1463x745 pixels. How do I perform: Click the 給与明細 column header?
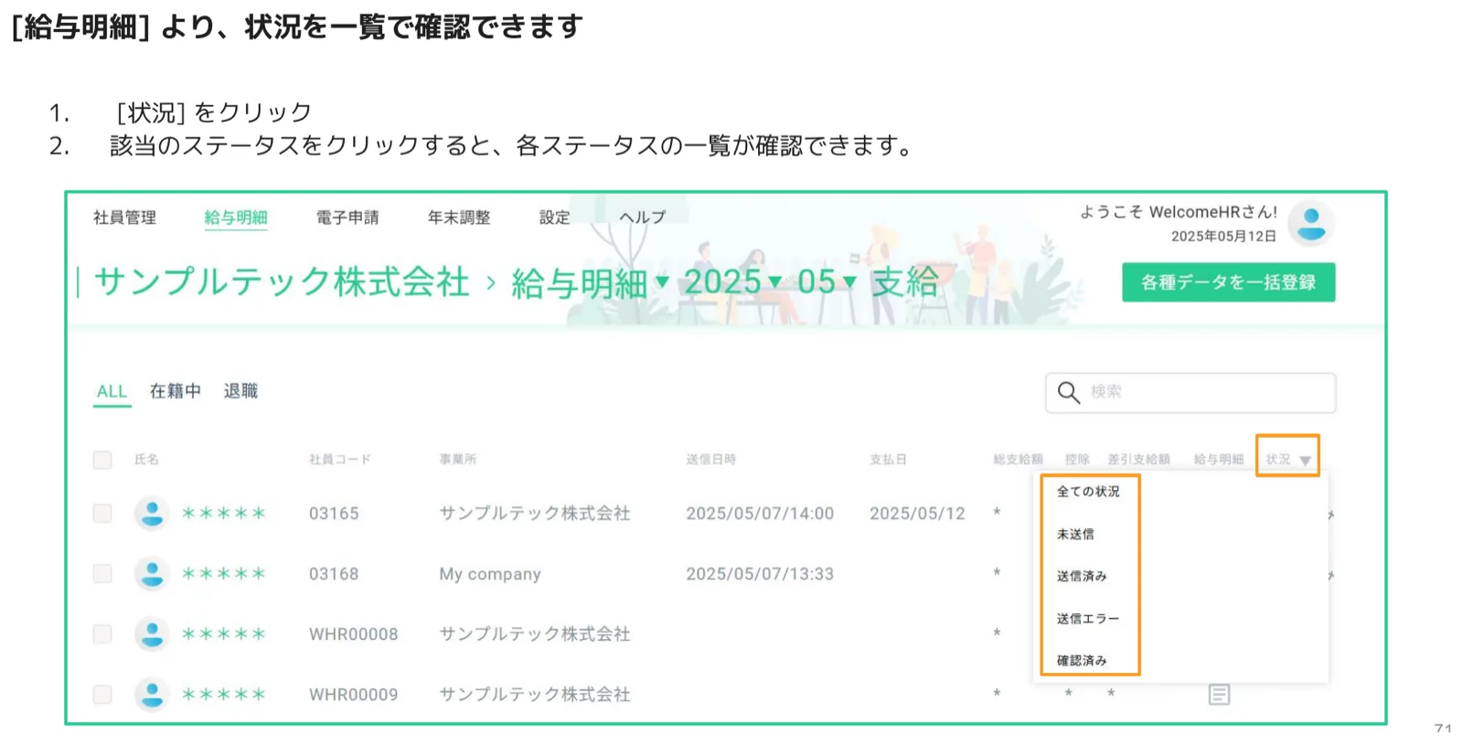[1219, 460]
